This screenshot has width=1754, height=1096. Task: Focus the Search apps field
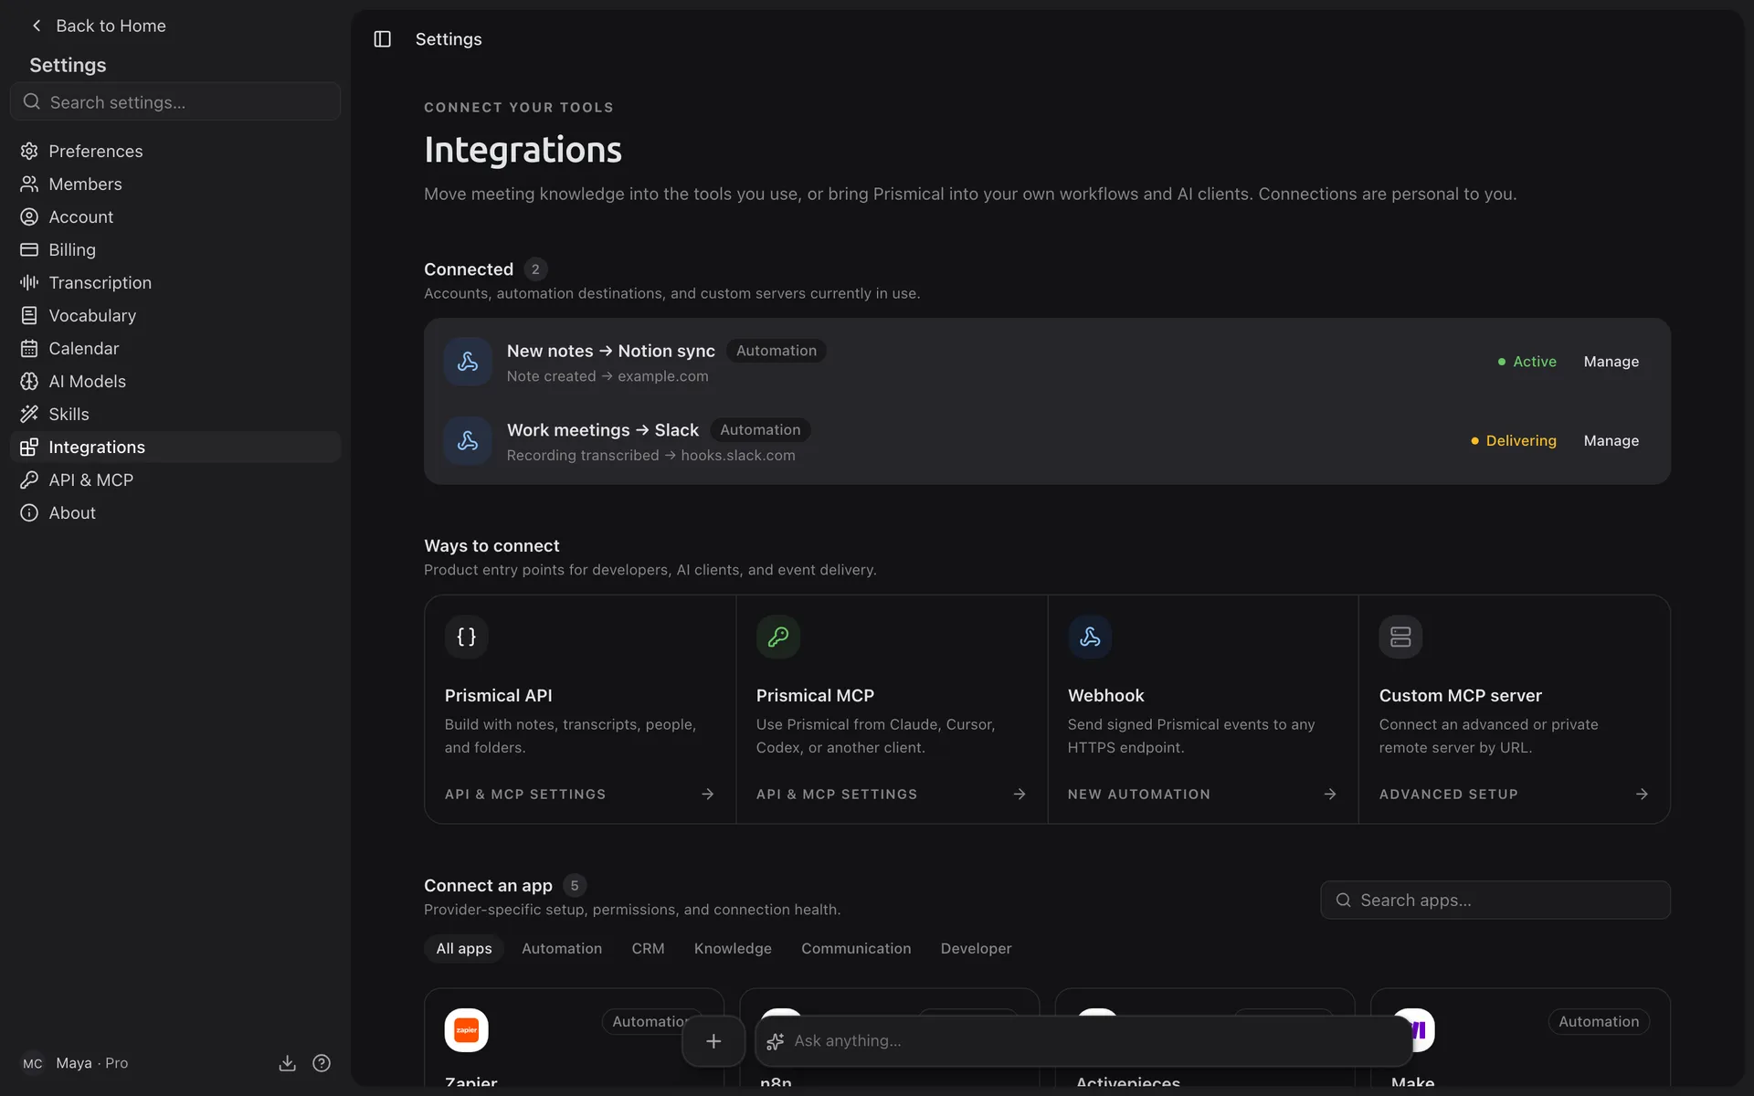click(1495, 900)
